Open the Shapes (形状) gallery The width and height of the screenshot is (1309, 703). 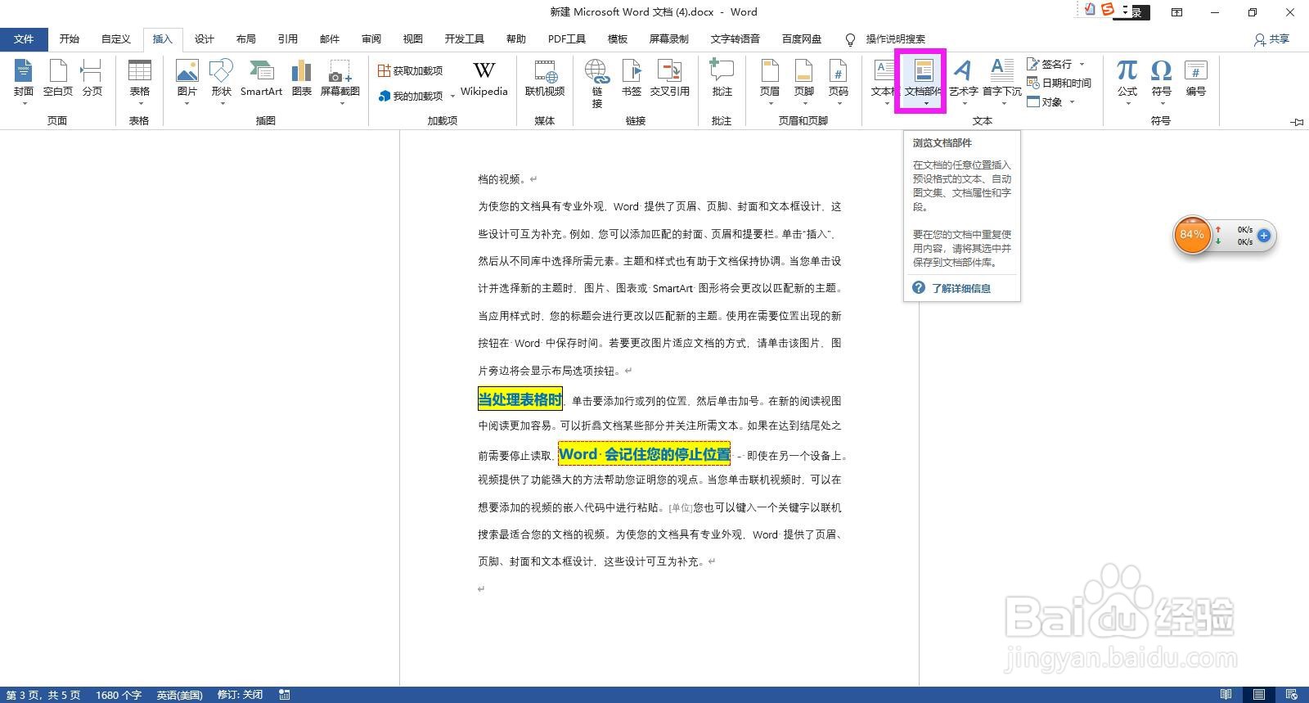pyautogui.click(x=222, y=81)
